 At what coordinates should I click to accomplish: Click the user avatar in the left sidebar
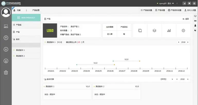6,12
